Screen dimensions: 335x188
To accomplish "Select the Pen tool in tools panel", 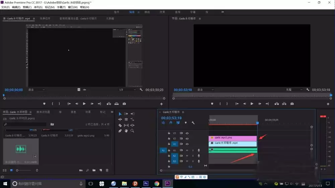I will (120, 131).
